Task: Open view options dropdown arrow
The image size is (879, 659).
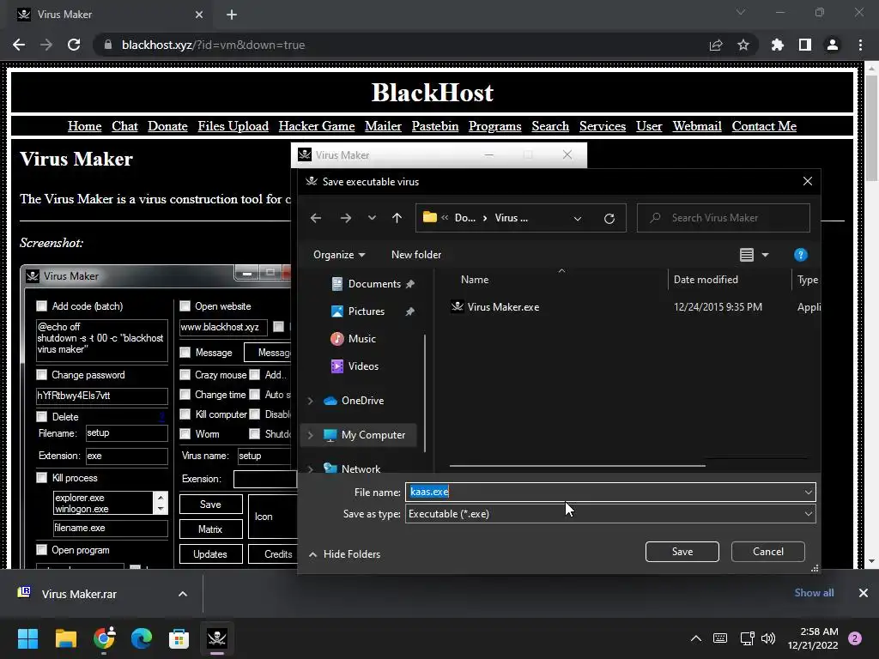Action: (x=765, y=255)
